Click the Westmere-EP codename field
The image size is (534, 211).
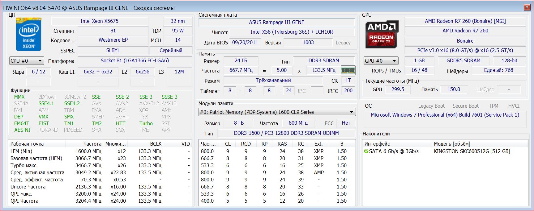click(113, 40)
